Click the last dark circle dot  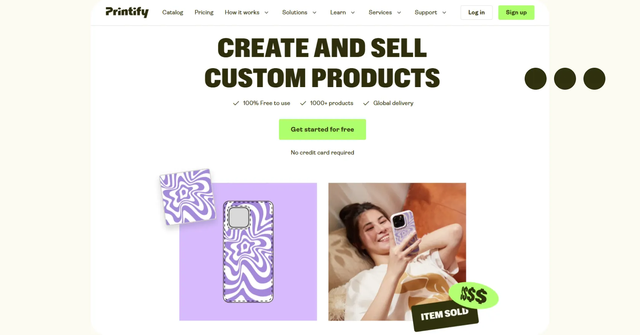click(594, 79)
